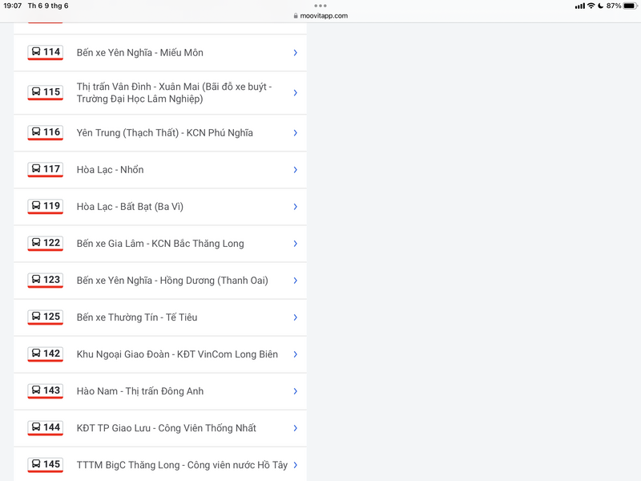This screenshot has height=481, width=641.
Task: Tap the bus 145 route badge
Action: (x=46, y=464)
